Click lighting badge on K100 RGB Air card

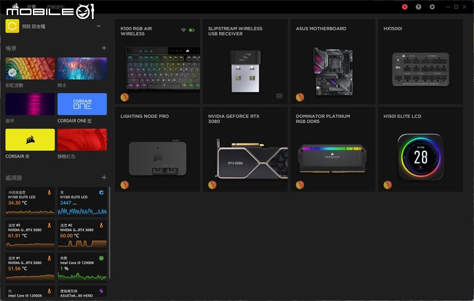point(124,97)
